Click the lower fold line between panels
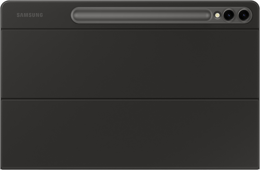The width and height of the screenshot is (260, 170). point(130,99)
